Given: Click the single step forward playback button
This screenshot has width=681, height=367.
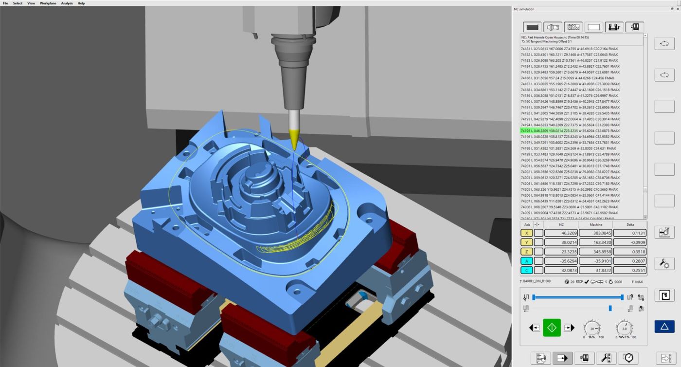Looking at the screenshot, I should click(x=569, y=327).
